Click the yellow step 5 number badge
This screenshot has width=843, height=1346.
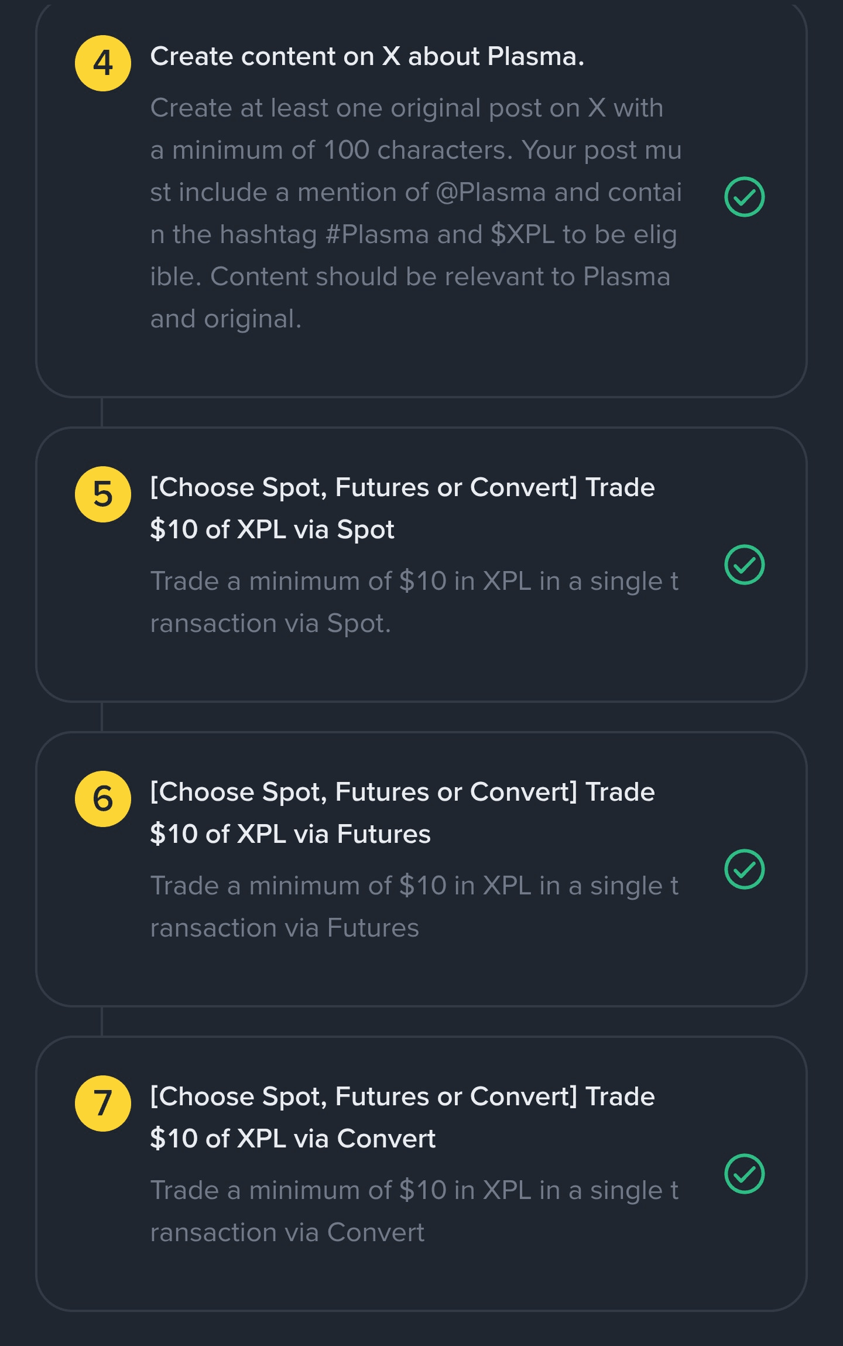pyautogui.click(x=103, y=494)
